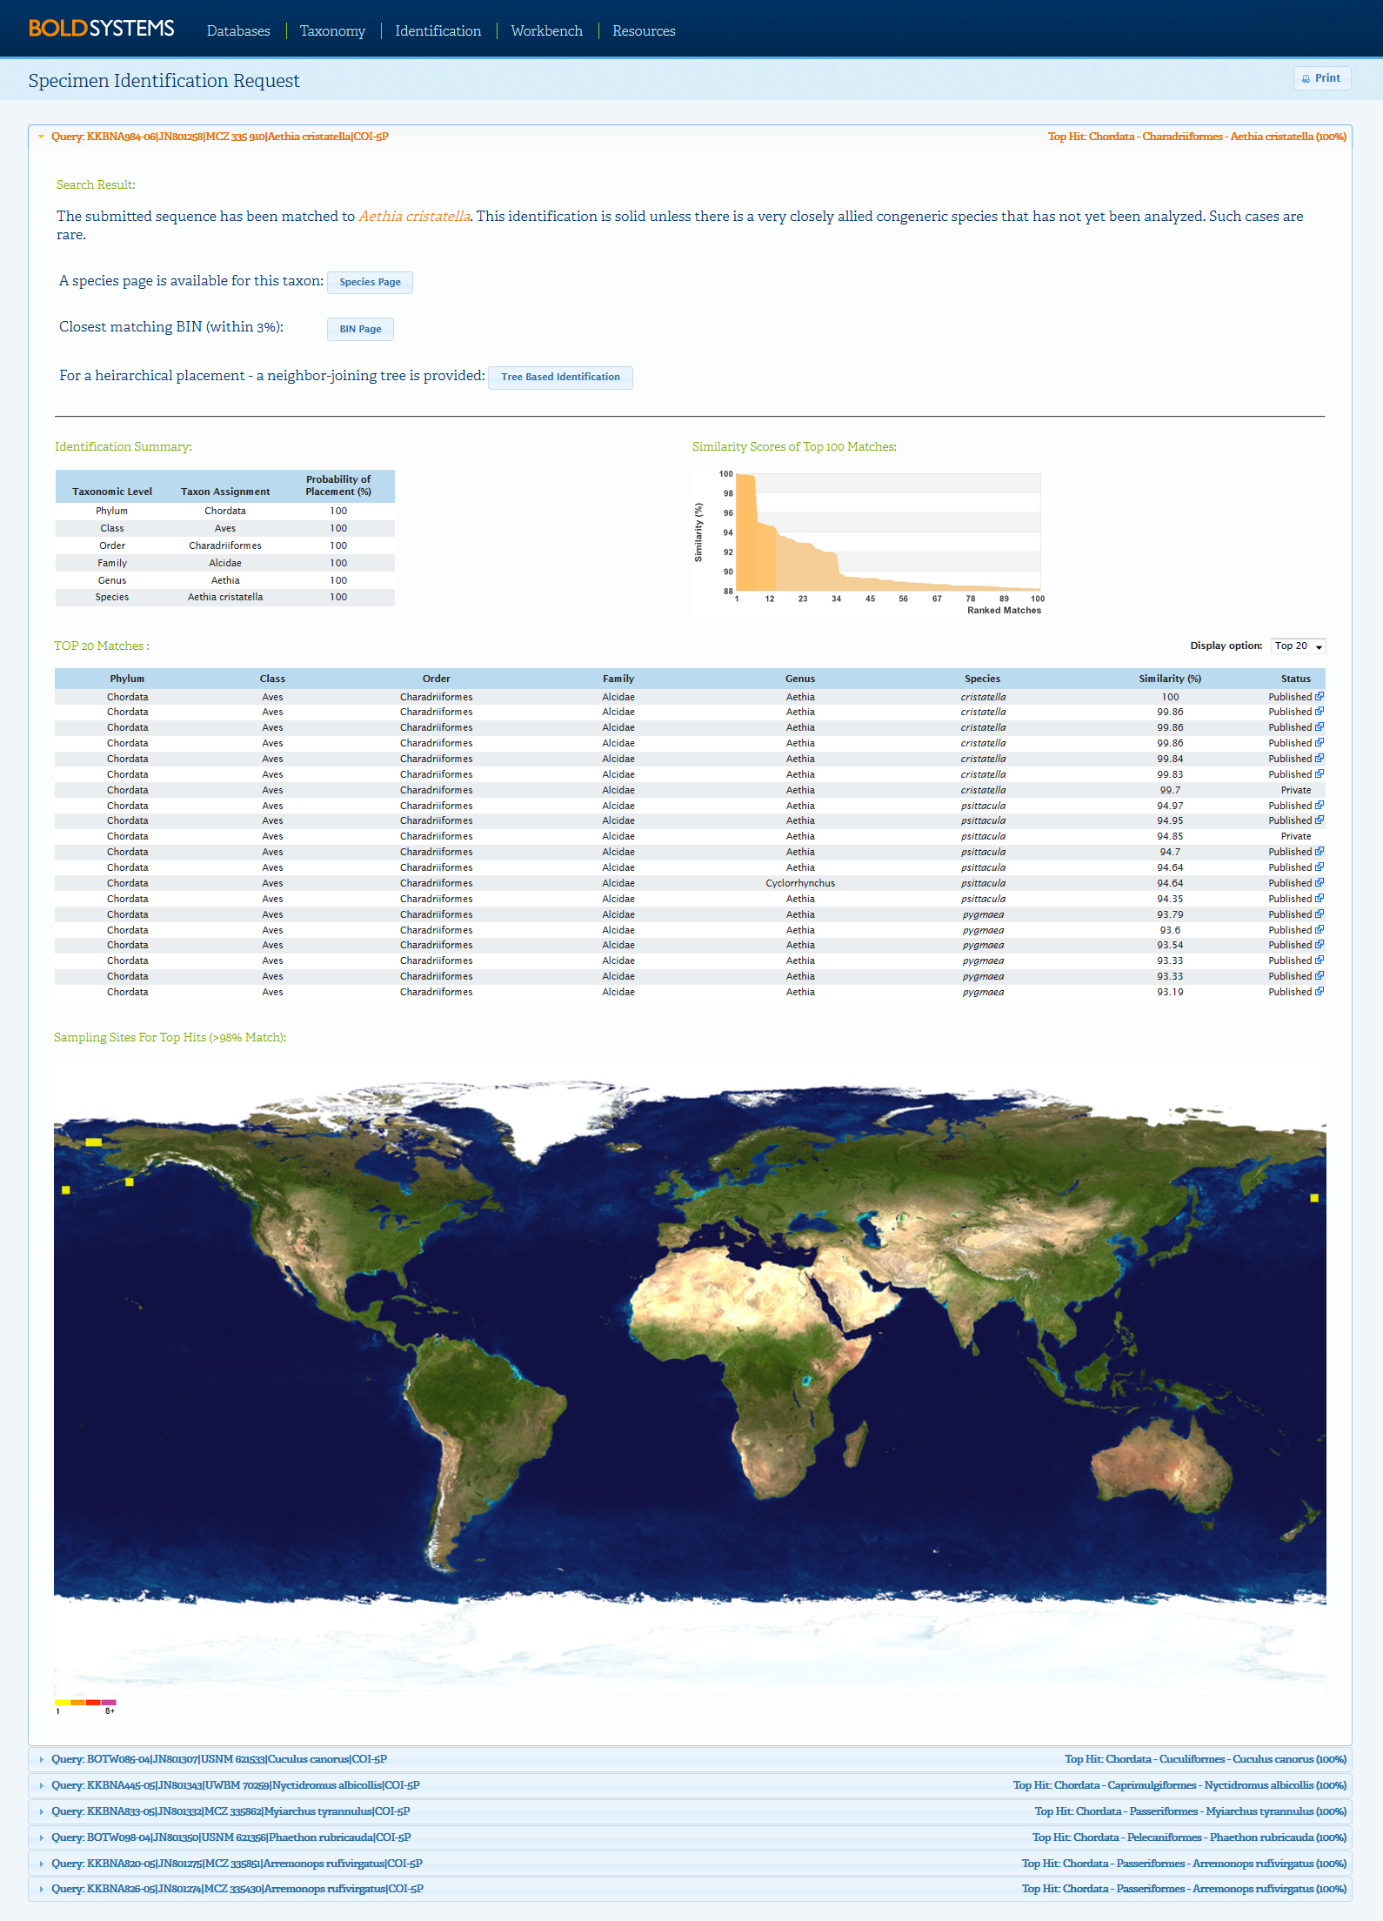Screen dimensions: 1383x1921
Task: Open external link icon for 93.79 similarity row
Action: point(1320,914)
